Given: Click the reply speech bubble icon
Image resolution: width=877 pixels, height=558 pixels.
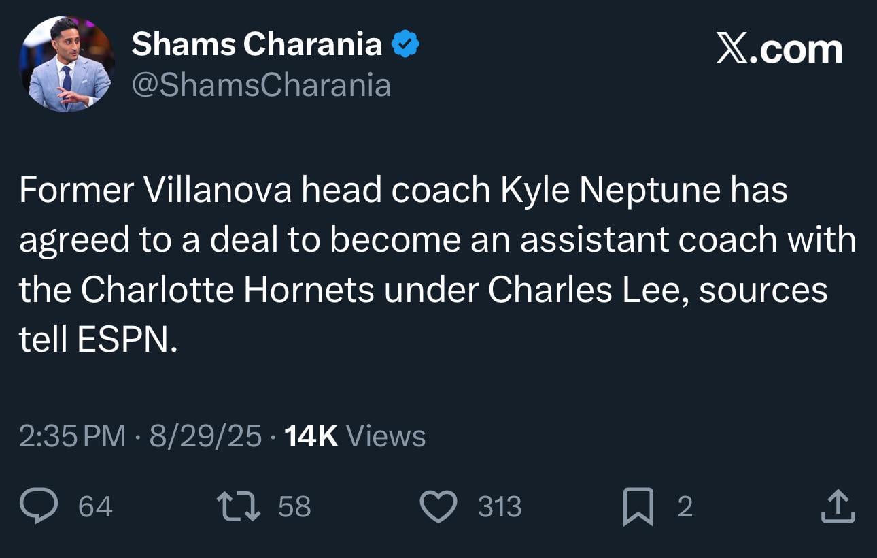Looking at the screenshot, I should point(42,506).
